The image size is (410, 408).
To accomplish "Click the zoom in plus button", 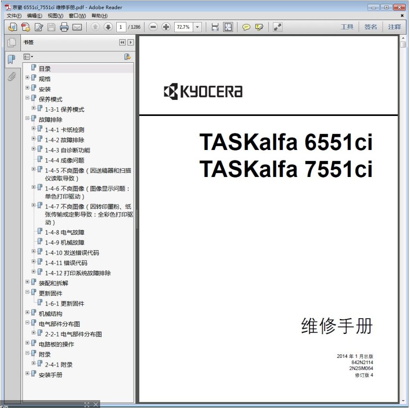I will (166, 27).
